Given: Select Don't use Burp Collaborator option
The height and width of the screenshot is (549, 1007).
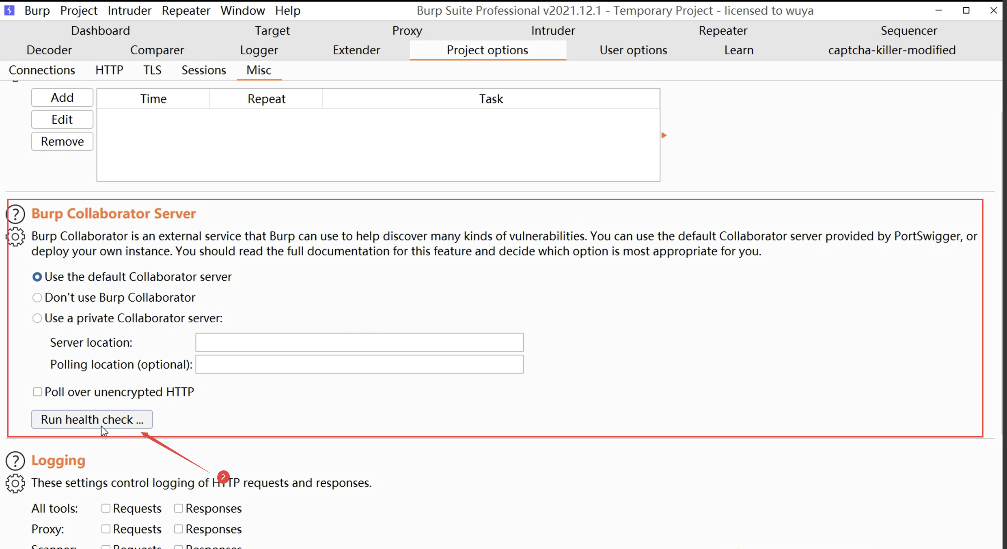Looking at the screenshot, I should click(x=37, y=298).
